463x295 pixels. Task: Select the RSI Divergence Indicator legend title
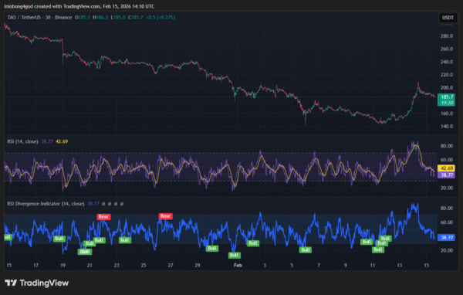click(x=46, y=204)
